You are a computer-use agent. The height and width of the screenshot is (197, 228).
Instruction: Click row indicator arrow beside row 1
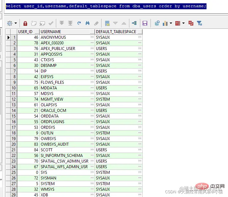tap(8, 37)
